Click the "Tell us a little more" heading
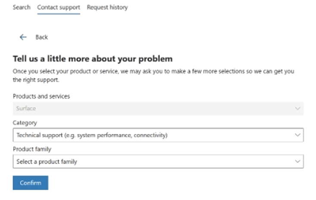Image resolution: width=316 pixels, height=200 pixels. point(93,58)
